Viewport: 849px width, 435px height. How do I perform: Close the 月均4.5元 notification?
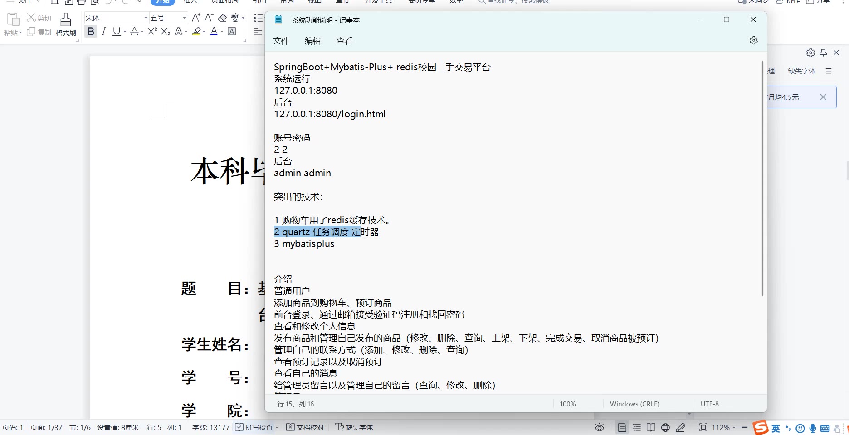pyautogui.click(x=823, y=97)
